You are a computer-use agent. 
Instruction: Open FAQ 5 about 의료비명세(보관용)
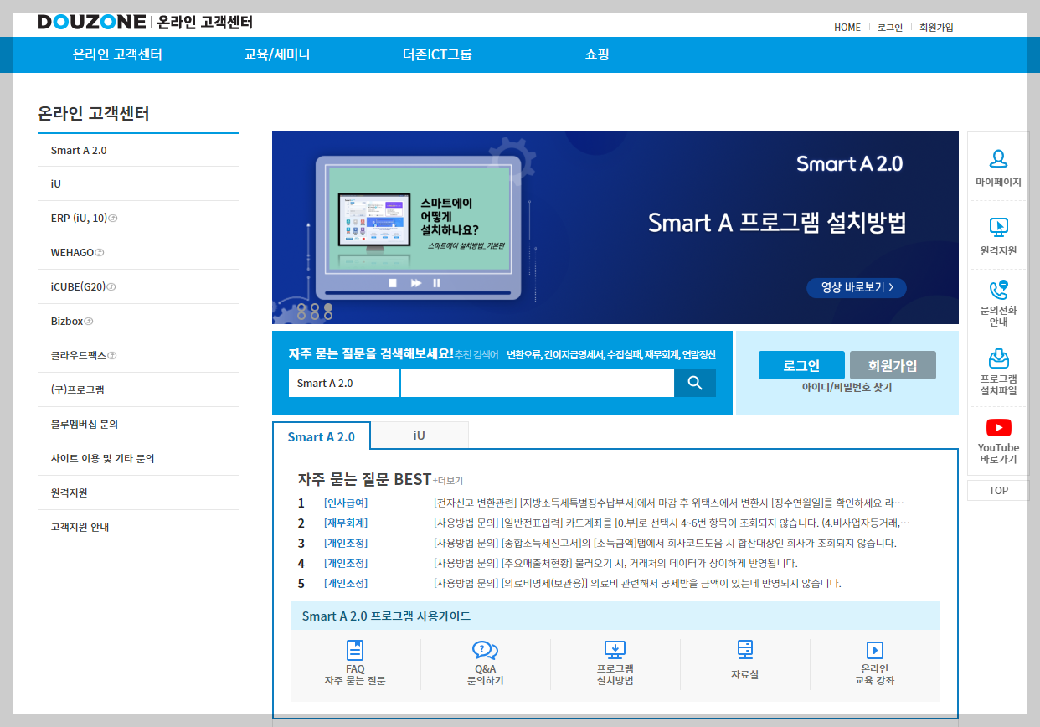coord(637,584)
